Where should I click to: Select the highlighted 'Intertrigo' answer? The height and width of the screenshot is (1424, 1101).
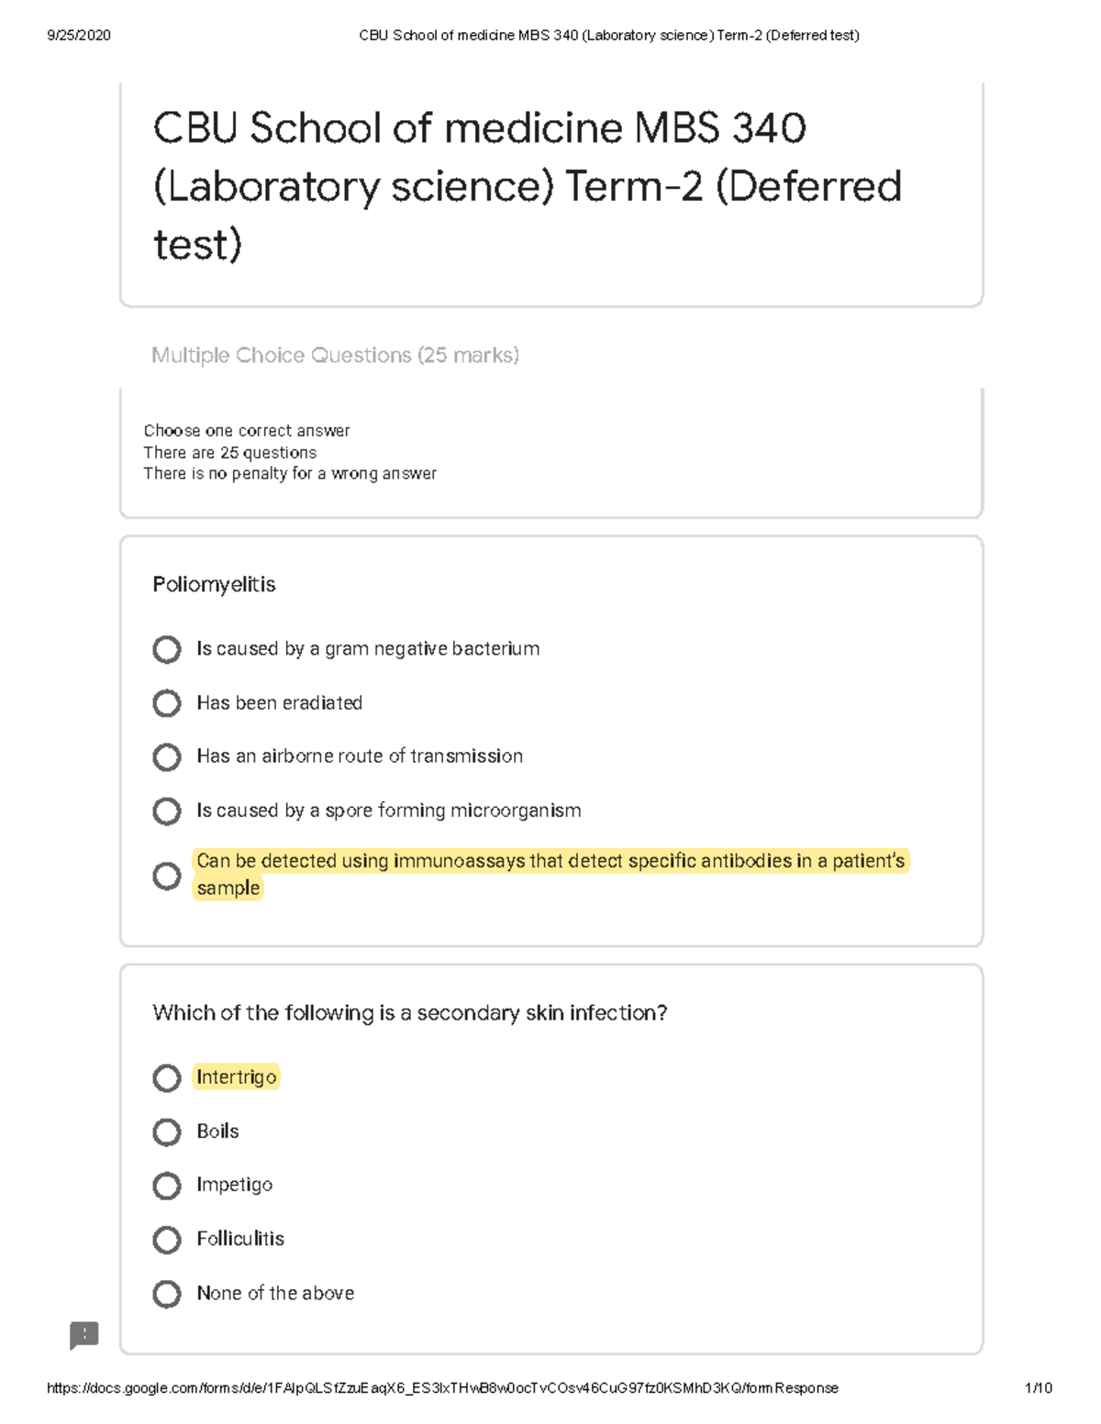pyautogui.click(x=166, y=1078)
